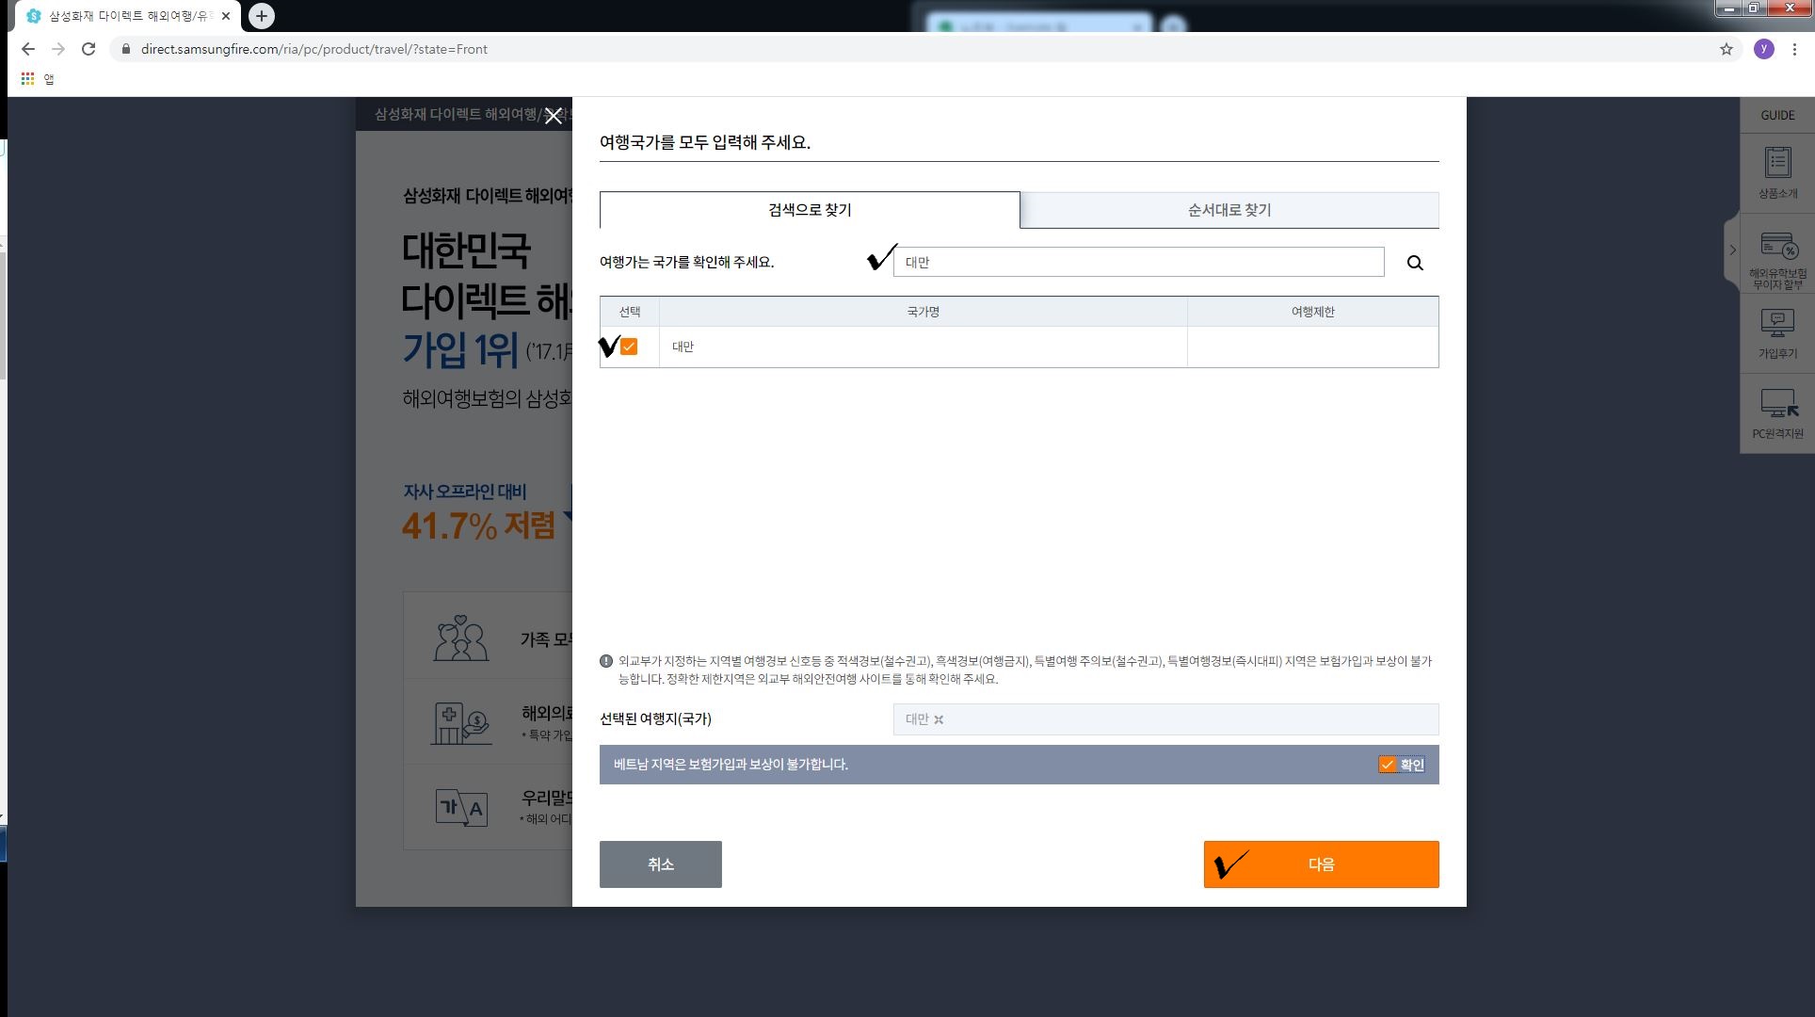Click the 여행제한 column header
The image size is (1815, 1017).
coord(1312,312)
